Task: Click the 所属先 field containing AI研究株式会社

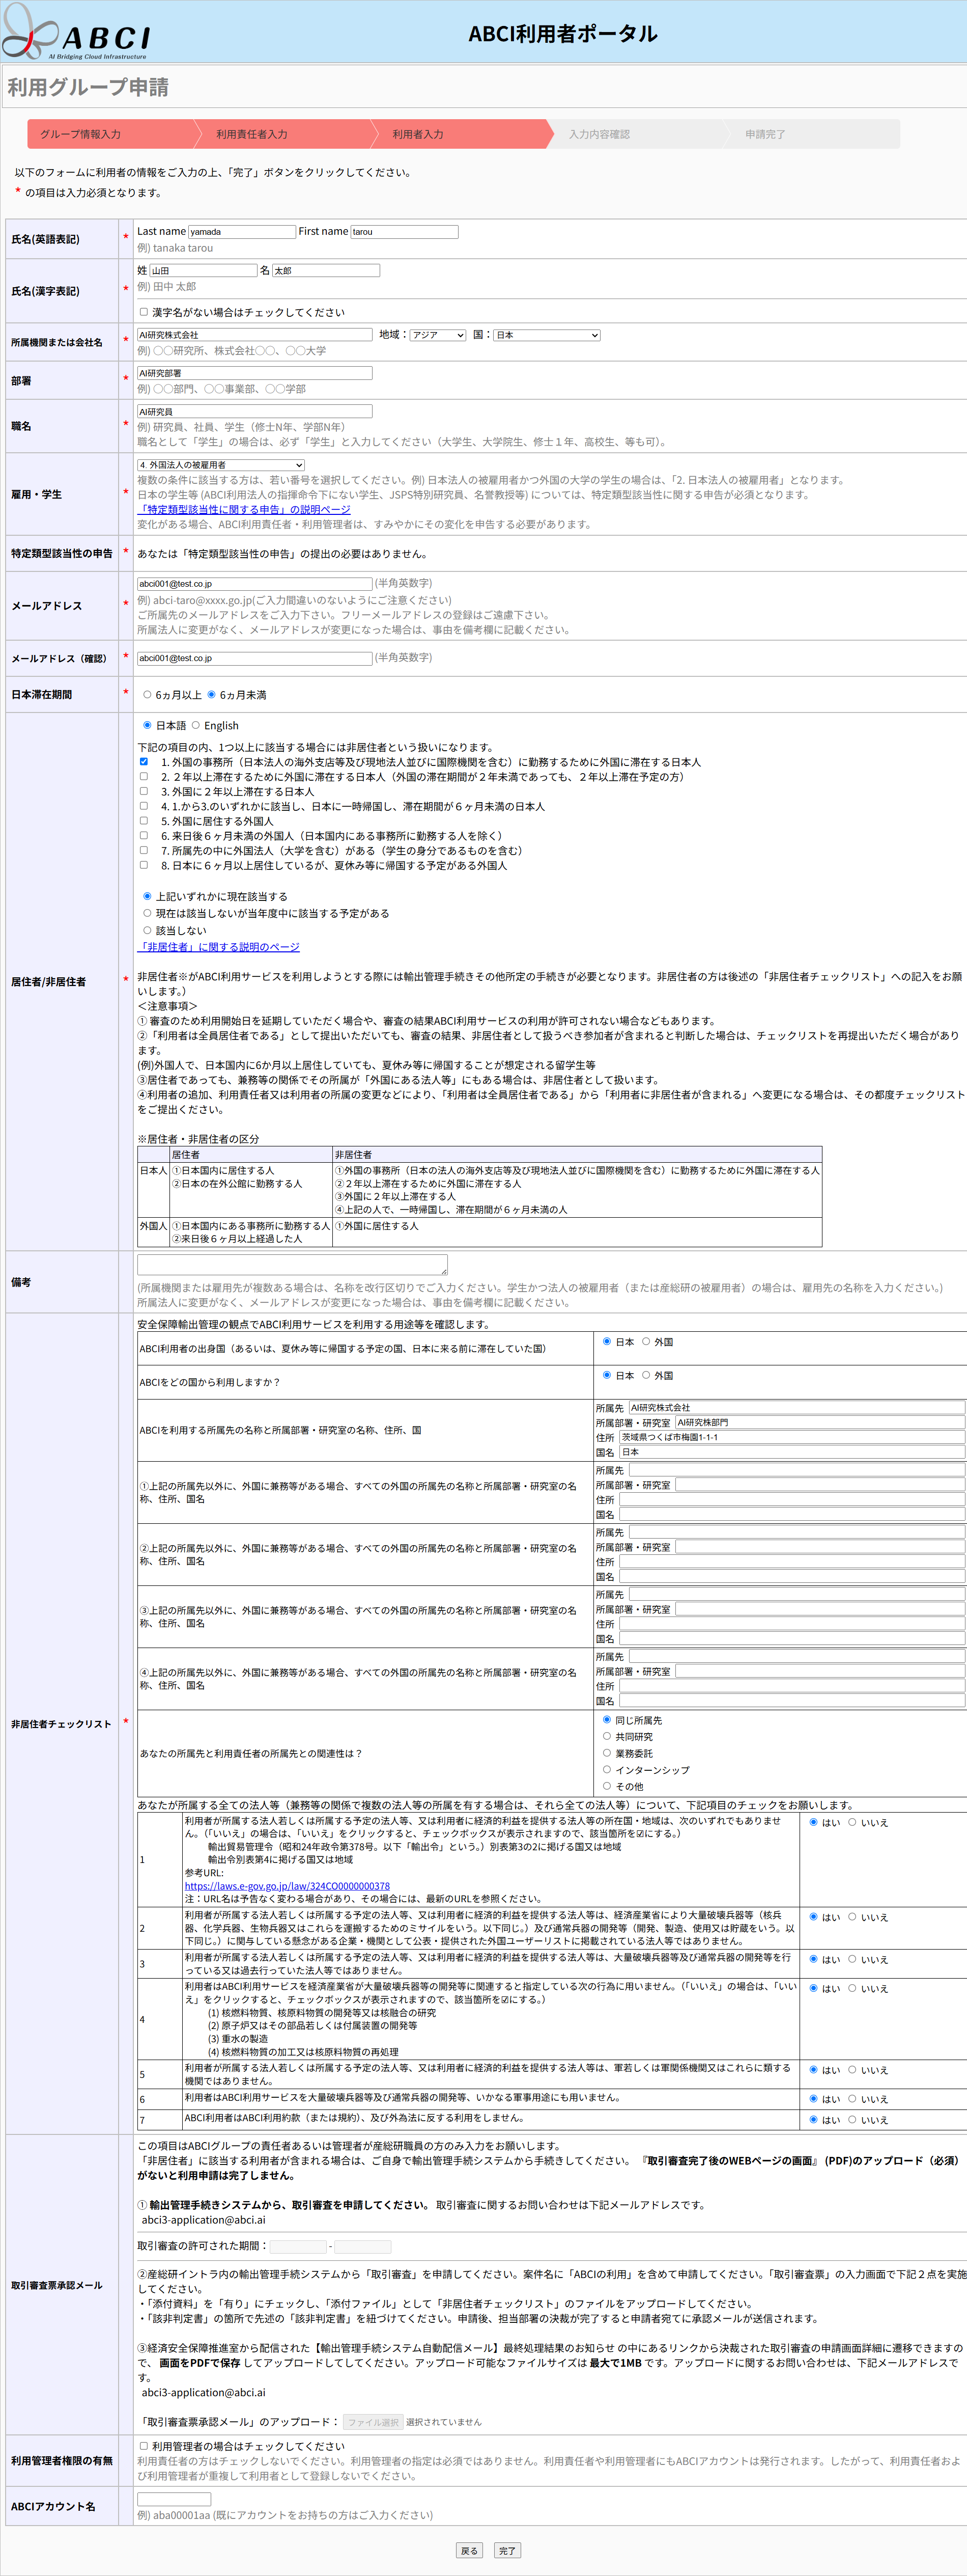Action: pos(796,1408)
